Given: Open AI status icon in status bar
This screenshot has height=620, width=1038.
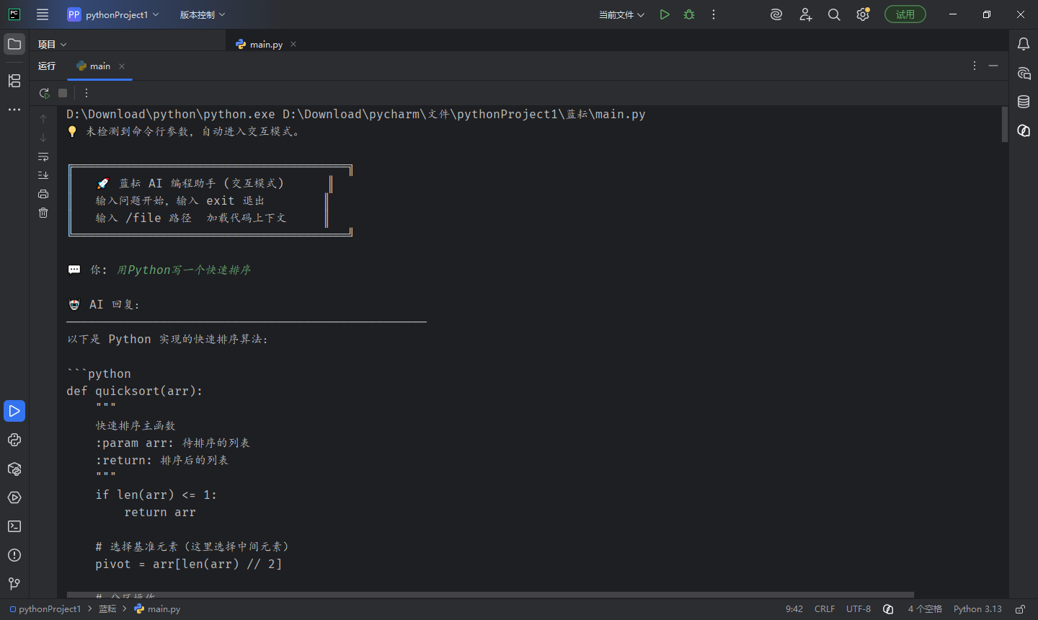Looking at the screenshot, I should click(888, 609).
